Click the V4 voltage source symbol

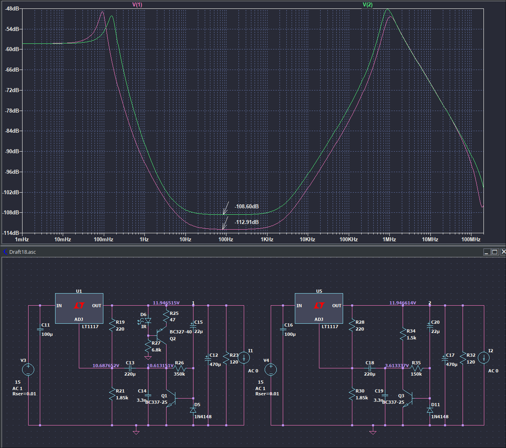[271, 369]
